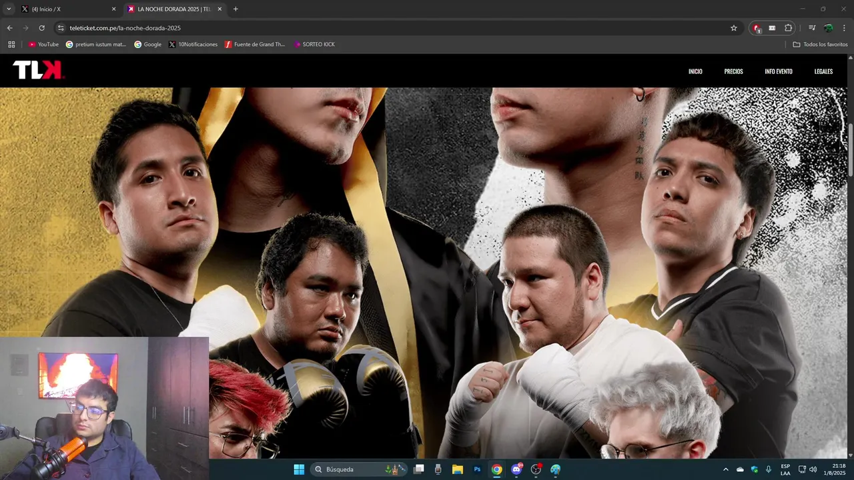Open PRECIOS in the site menu
The image size is (854, 480).
733,71
